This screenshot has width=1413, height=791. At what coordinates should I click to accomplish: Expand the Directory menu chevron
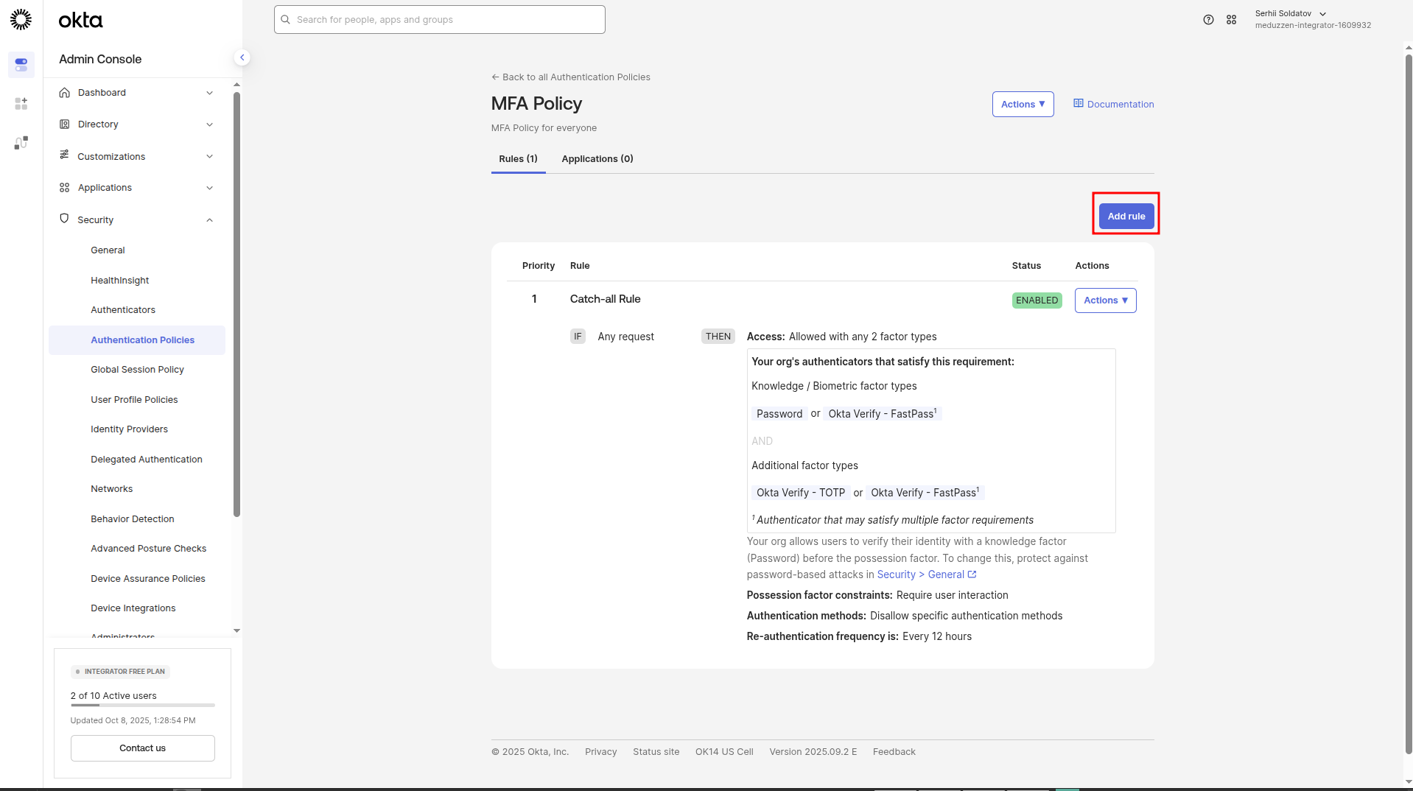pos(209,124)
